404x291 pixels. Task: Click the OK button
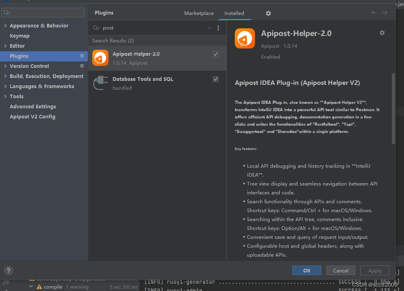tap(306, 270)
